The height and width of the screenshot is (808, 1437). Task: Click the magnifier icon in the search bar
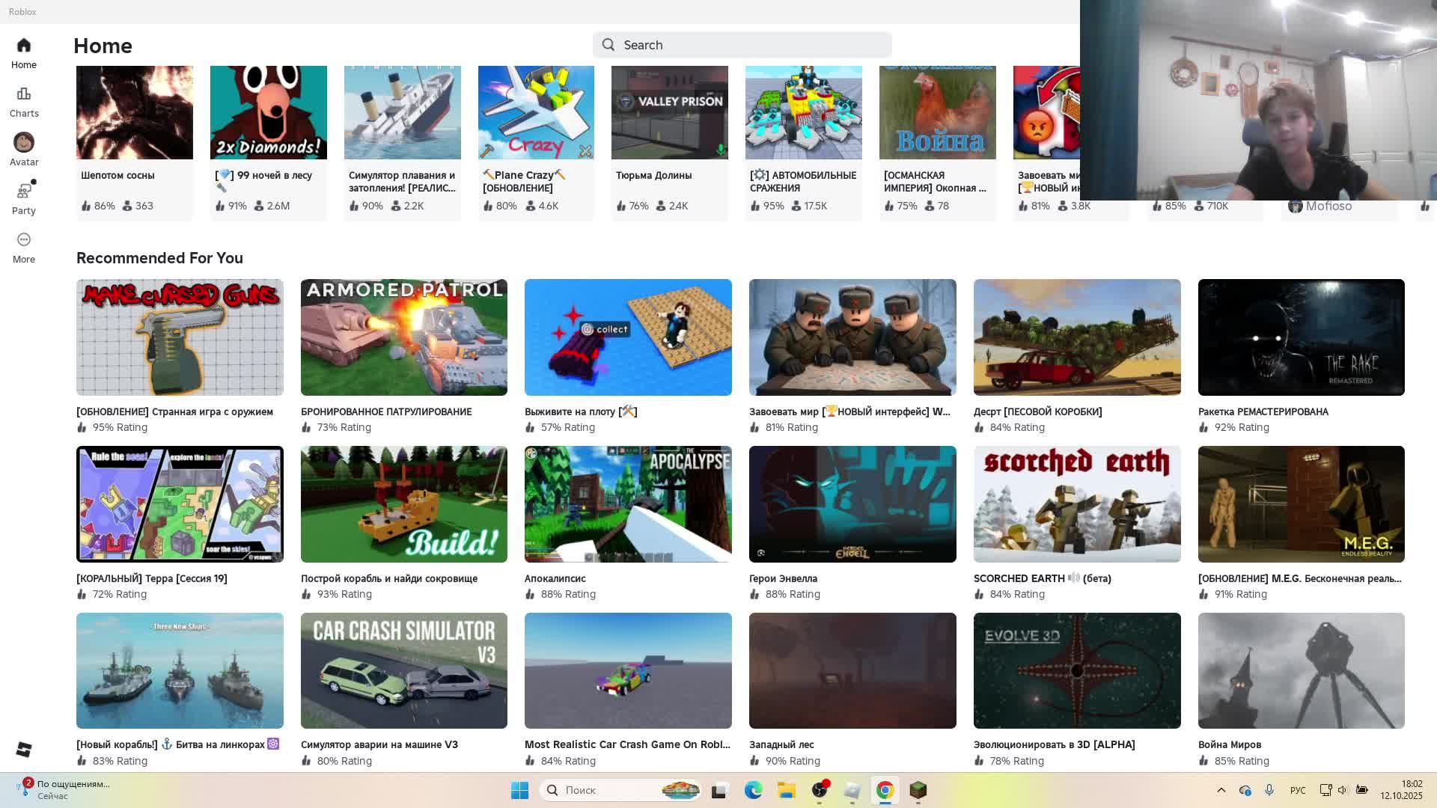[x=608, y=45]
